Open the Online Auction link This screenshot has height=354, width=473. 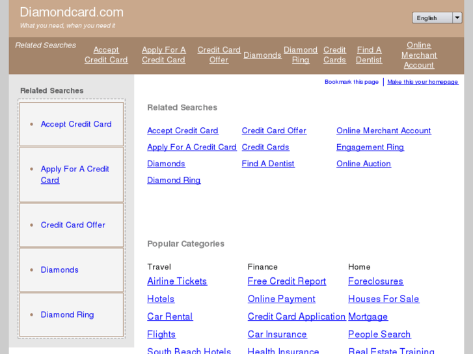pos(364,164)
